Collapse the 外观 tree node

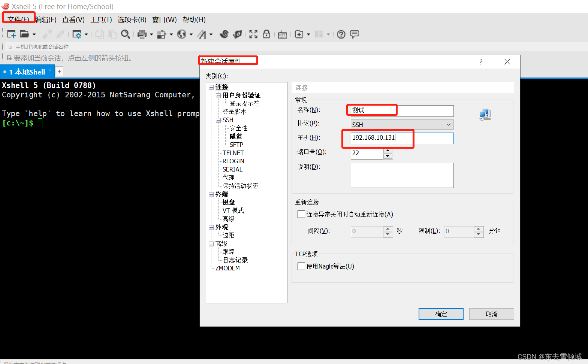[x=211, y=227]
